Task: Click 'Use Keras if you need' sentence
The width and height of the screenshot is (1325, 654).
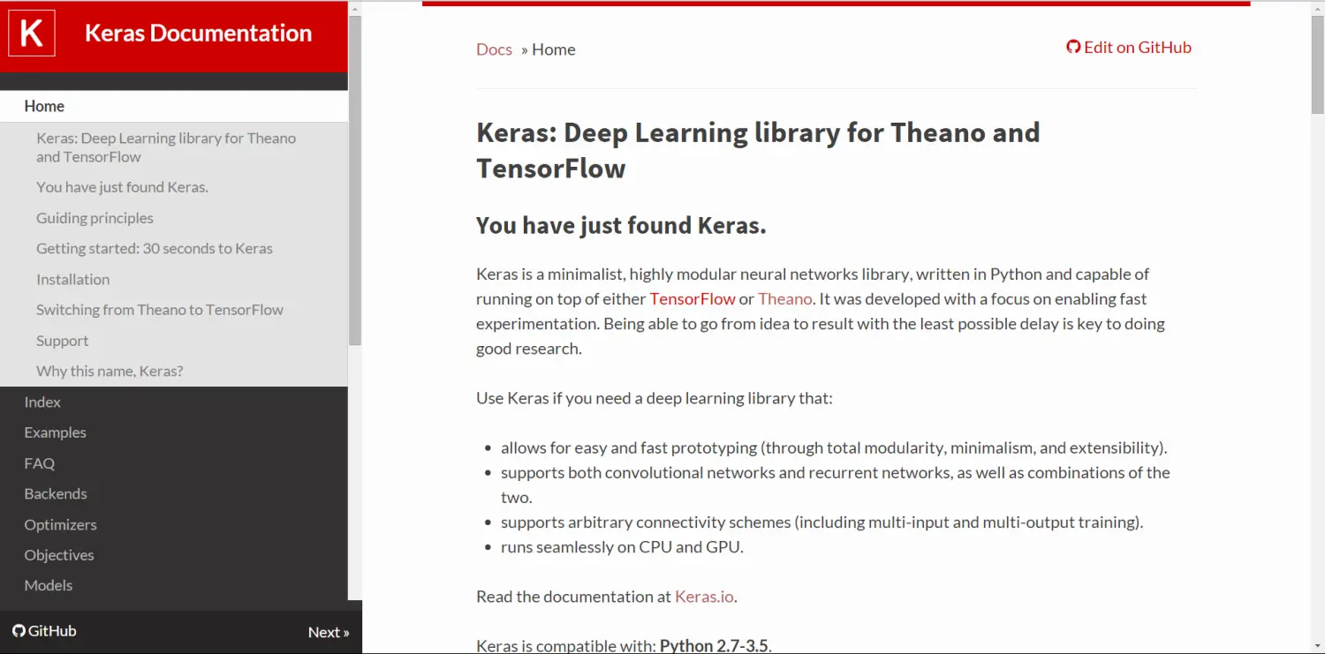Action: 655,398
